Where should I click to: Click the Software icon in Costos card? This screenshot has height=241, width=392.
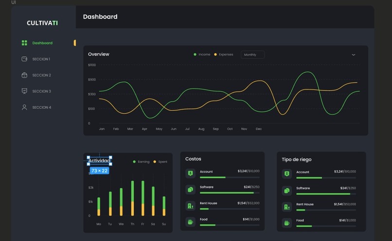[x=191, y=189]
